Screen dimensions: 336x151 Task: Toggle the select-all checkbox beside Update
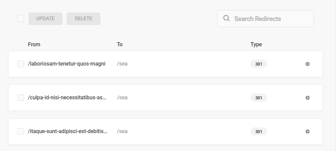click(21, 19)
